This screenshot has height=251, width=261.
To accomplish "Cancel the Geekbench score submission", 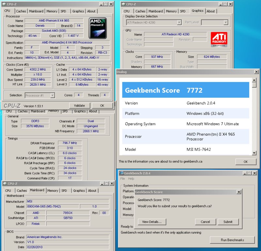I will click(x=206, y=222).
